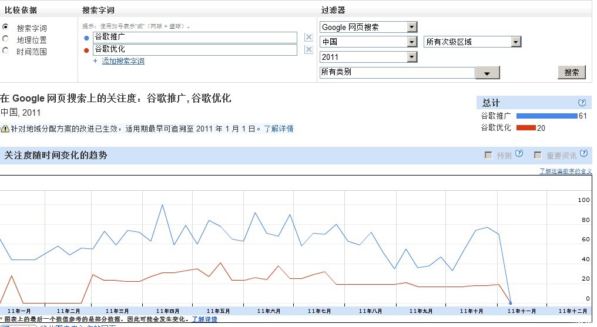Select 时间范围 comparison radio button
Viewport: 597px width, 327px height.
pyautogui.click(x=5, y=50)
